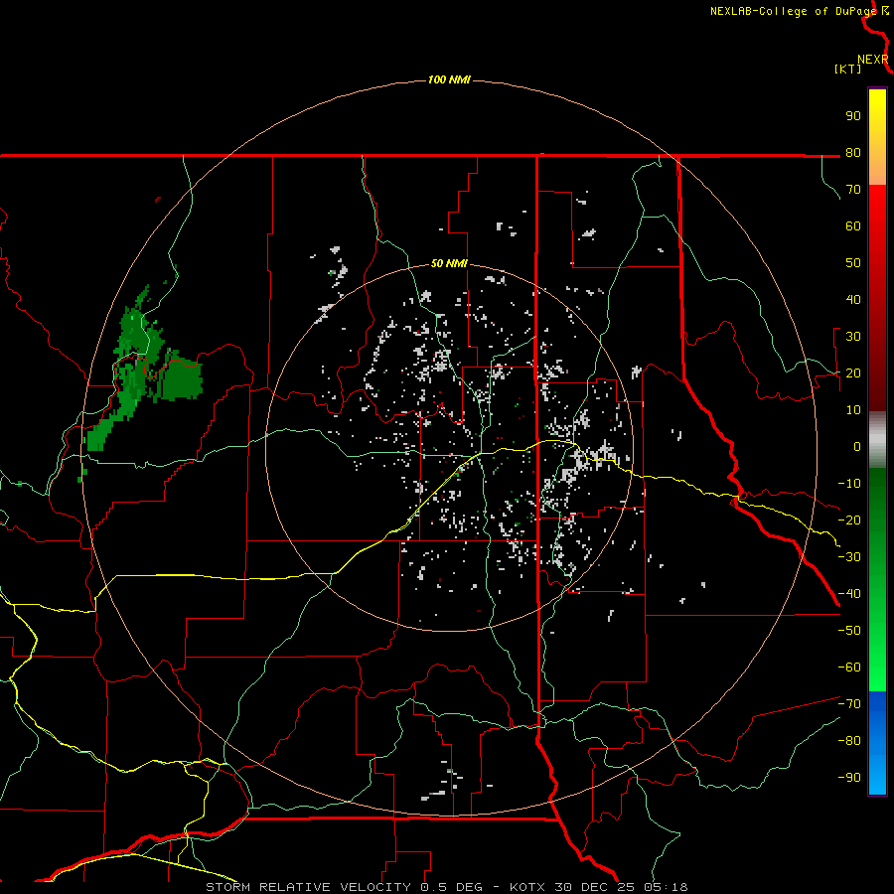Select the positive 30 scale value
This screenshot has width=894, height=894.
click(x=853, y=337)
